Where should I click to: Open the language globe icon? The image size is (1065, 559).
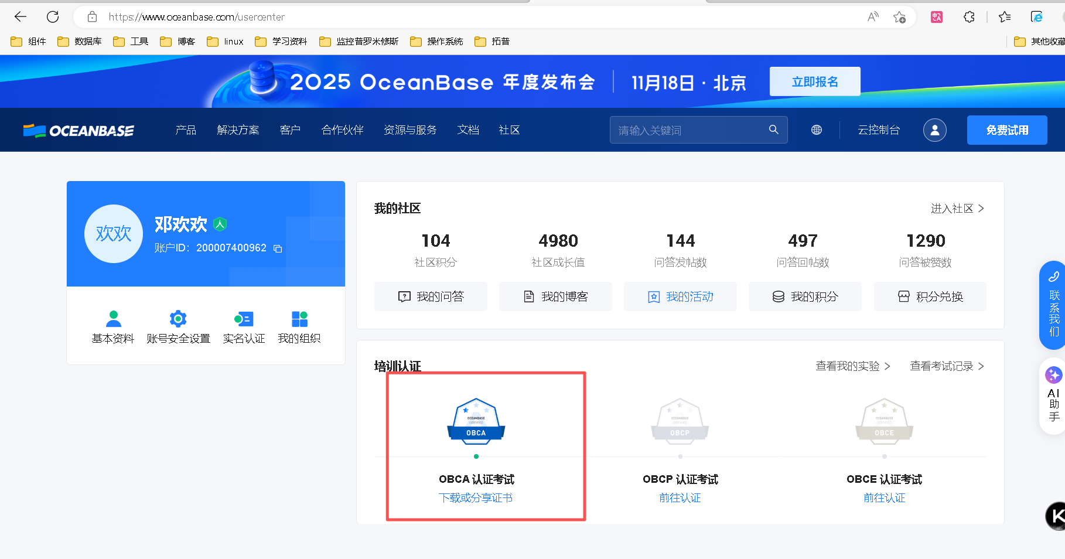pyautogui.click(x=816, y=130)
